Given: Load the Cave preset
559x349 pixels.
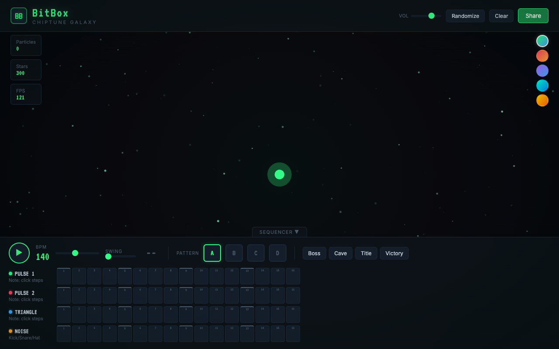Looking at the screenshot, I should 341,253.
